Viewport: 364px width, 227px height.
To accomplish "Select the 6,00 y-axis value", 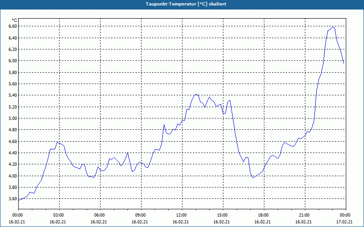I will click(13, 61).
